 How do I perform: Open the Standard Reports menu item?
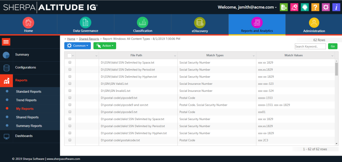(x=28, y=92)
